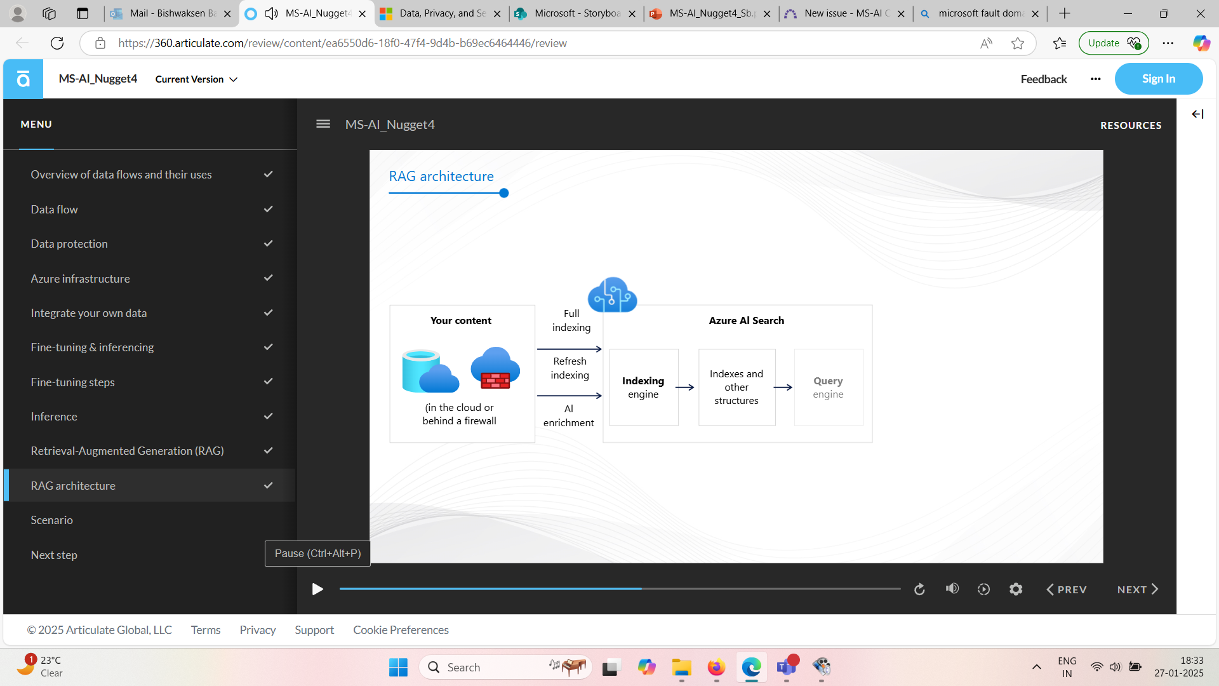Open Retrieval-Augmented Generation (RAG) slide
Screen dimensions: 1219x686
click(x=150, y=451)
